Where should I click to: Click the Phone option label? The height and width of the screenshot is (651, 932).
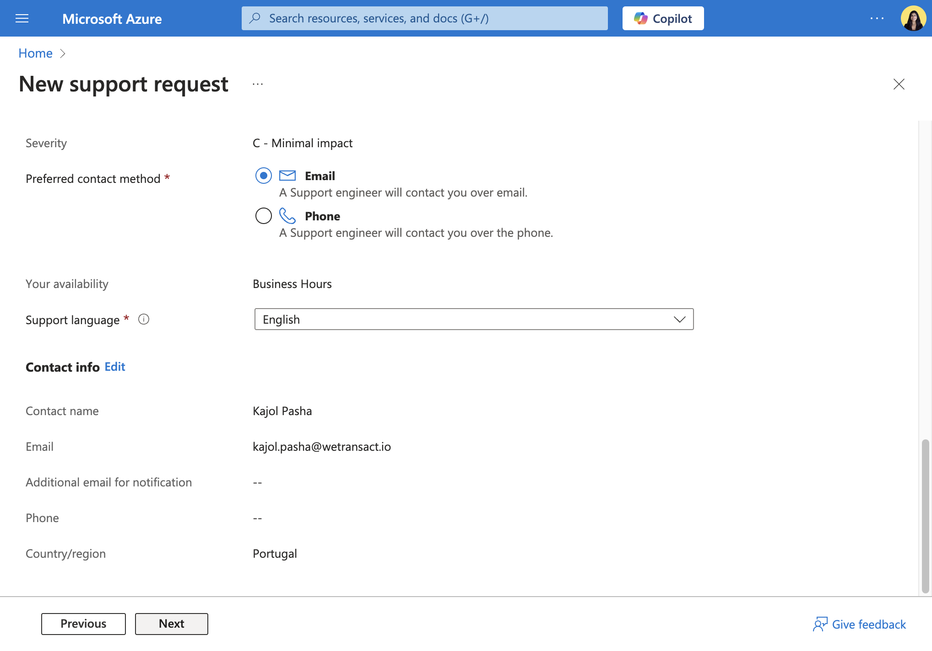tap(323, 216)
